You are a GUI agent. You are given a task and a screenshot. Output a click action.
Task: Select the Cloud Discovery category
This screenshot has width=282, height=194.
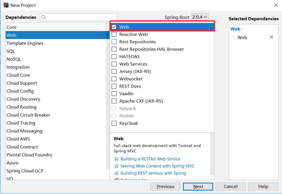56,99
